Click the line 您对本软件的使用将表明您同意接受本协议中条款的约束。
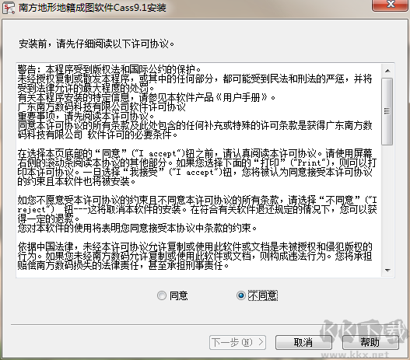 [x=137, y=229]
